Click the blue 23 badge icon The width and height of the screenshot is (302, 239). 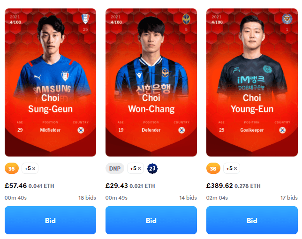tap(152, 168)
